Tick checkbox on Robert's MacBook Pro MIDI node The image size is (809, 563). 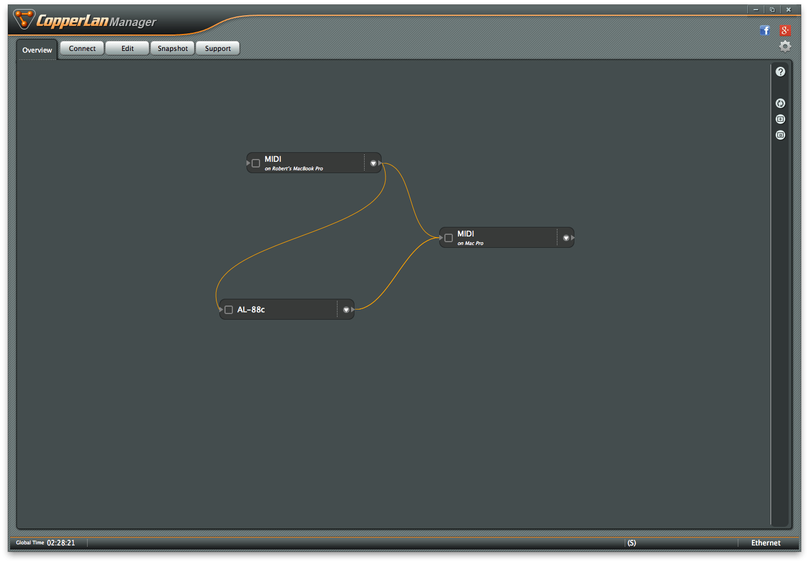tap(256, 163)
